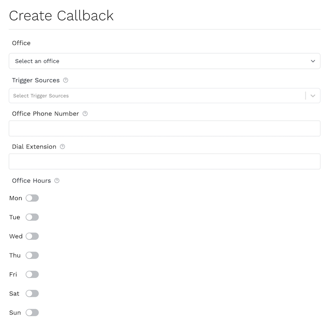Click the Office Hours label text
This screenshot has width=330, height=336.
point(32,180)
